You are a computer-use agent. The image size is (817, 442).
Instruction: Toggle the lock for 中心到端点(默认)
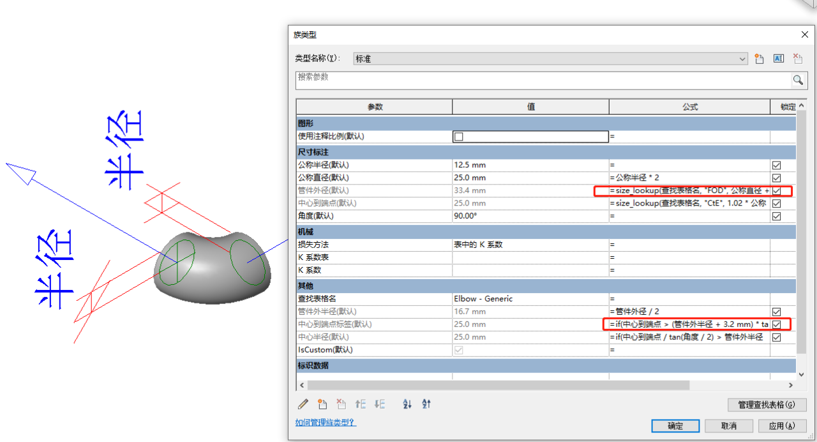pyautogui.click(x=776, y=203)
